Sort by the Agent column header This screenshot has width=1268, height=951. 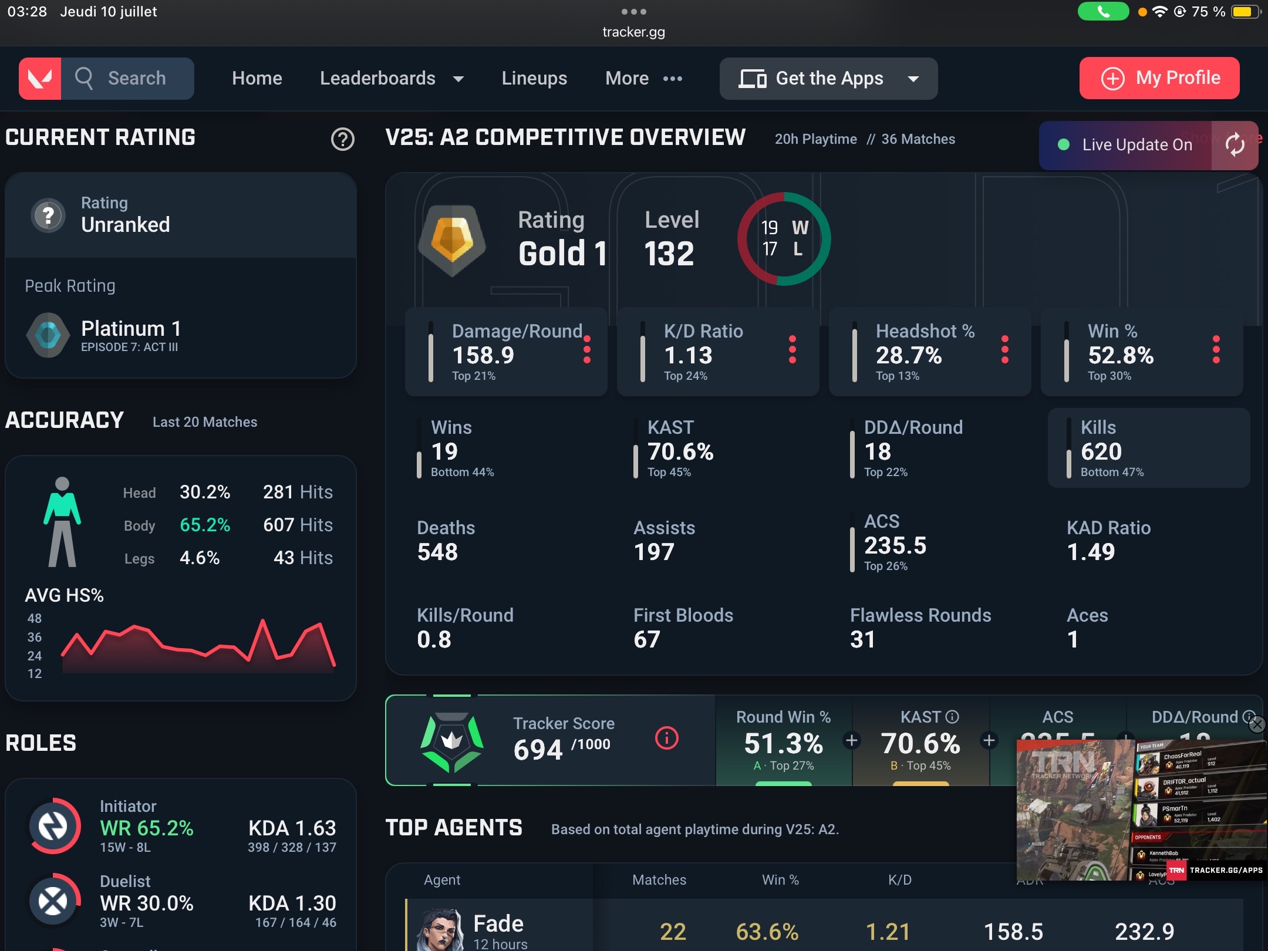441,879
